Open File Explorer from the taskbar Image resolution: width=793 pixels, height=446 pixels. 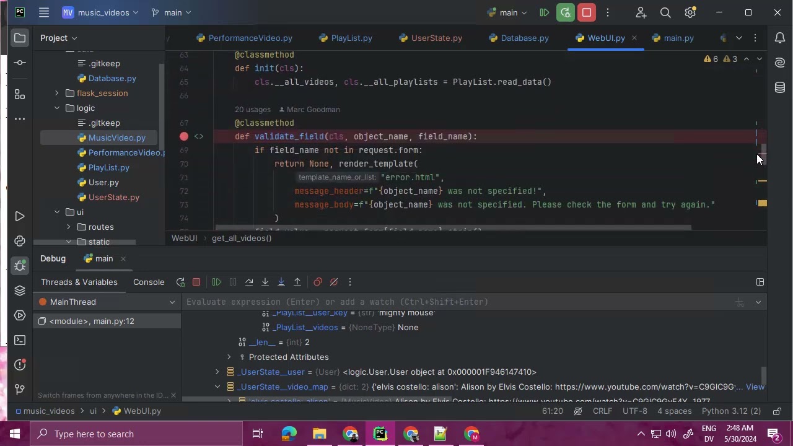coord(320,434)
